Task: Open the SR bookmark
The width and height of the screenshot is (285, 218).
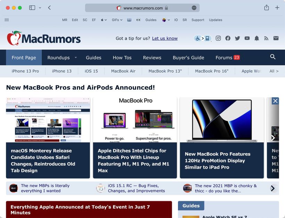Action: pos(185,20)
